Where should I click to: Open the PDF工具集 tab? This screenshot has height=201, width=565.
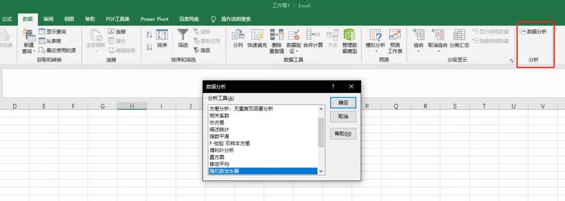(118, 19)
